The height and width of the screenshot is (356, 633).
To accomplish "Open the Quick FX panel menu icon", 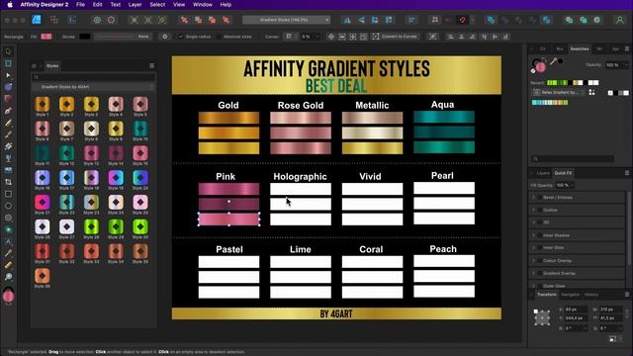I will pyautogui.click(x=627, y=173).
